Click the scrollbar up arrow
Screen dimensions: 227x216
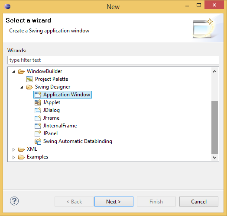(215, 71)
